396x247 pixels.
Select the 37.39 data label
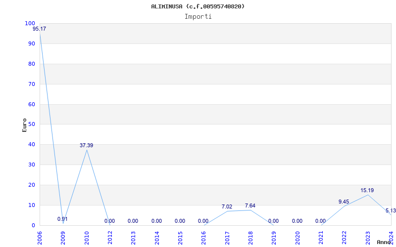[x=86, y=145]
